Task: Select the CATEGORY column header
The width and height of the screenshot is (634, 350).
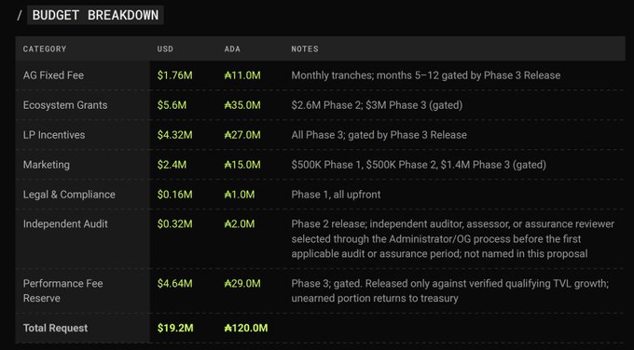Action: 45,48
